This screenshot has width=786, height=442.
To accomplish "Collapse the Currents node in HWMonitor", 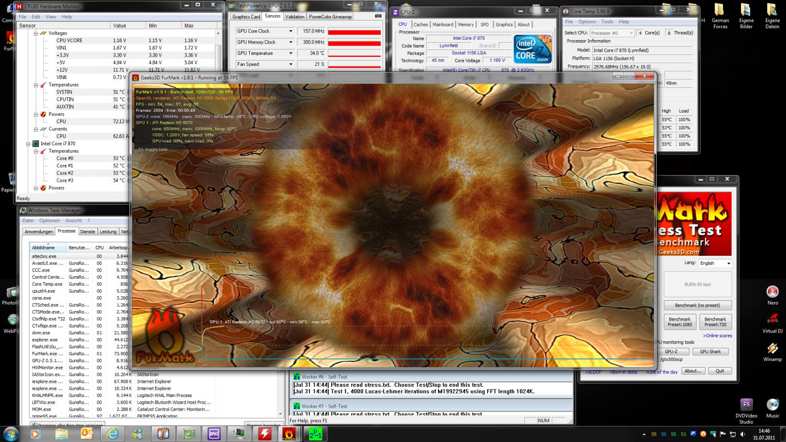I will 37,129.
